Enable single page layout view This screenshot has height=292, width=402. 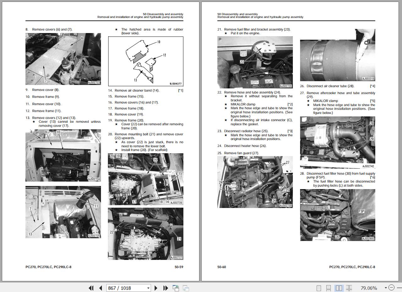(319, 288)
